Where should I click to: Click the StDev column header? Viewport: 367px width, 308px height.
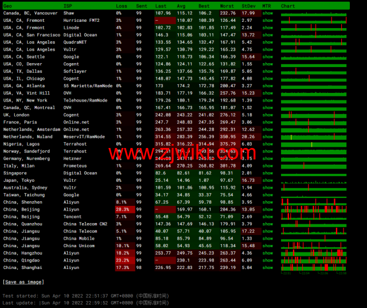248,6
